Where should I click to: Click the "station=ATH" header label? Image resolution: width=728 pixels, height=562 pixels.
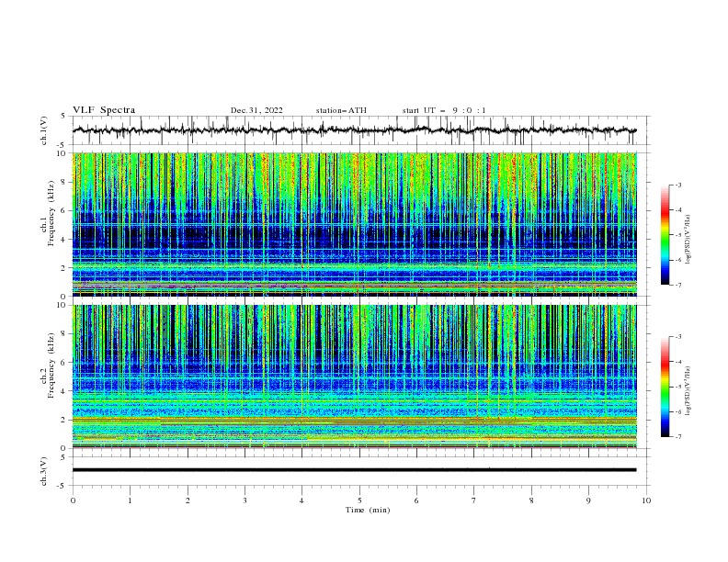[x=341, y=110]
